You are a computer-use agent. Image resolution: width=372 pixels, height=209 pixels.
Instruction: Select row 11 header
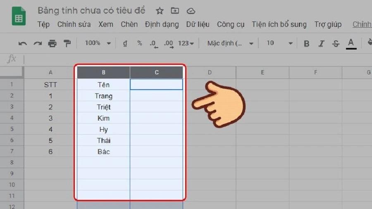(12, 196)
